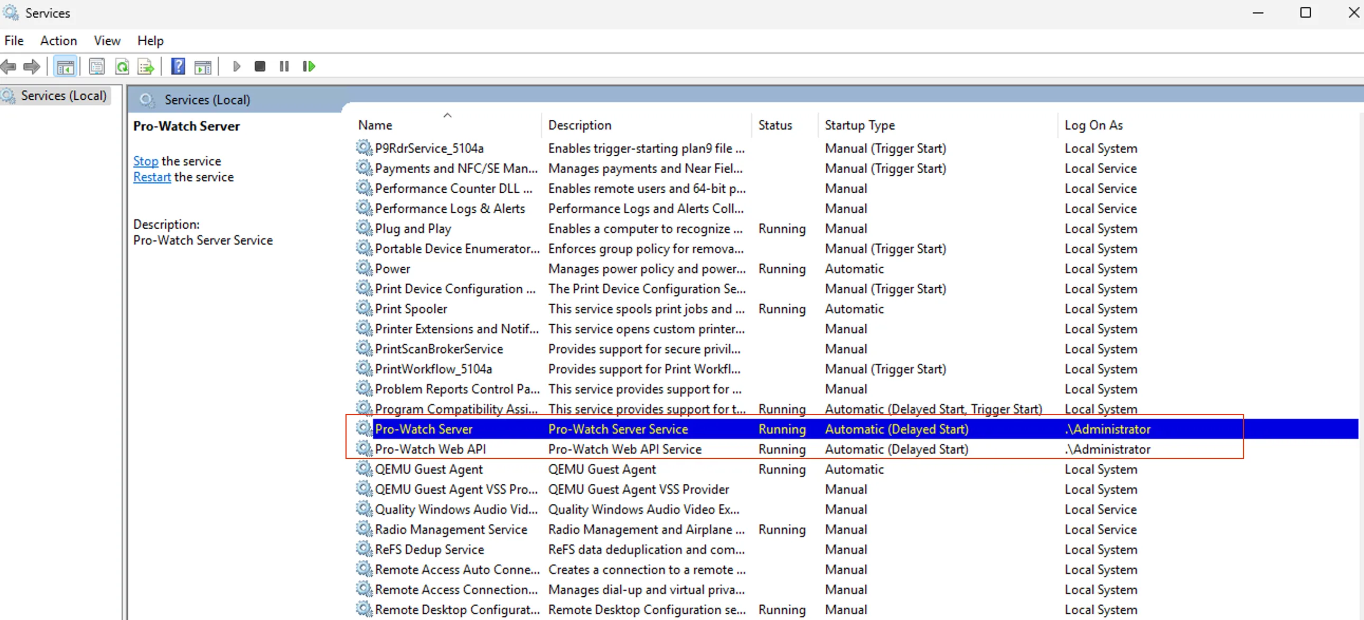Viewport: 1364px width, 620px height.
Task: Toggle Show/Hide Action Pane icon
Action: click(203, 67)
